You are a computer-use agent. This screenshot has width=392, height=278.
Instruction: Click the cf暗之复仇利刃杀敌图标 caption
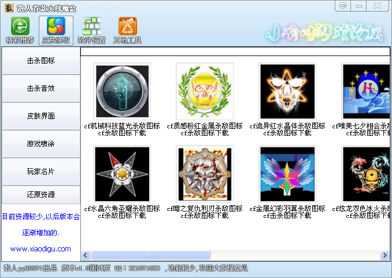pyautogui.click(x=205, y=209)
